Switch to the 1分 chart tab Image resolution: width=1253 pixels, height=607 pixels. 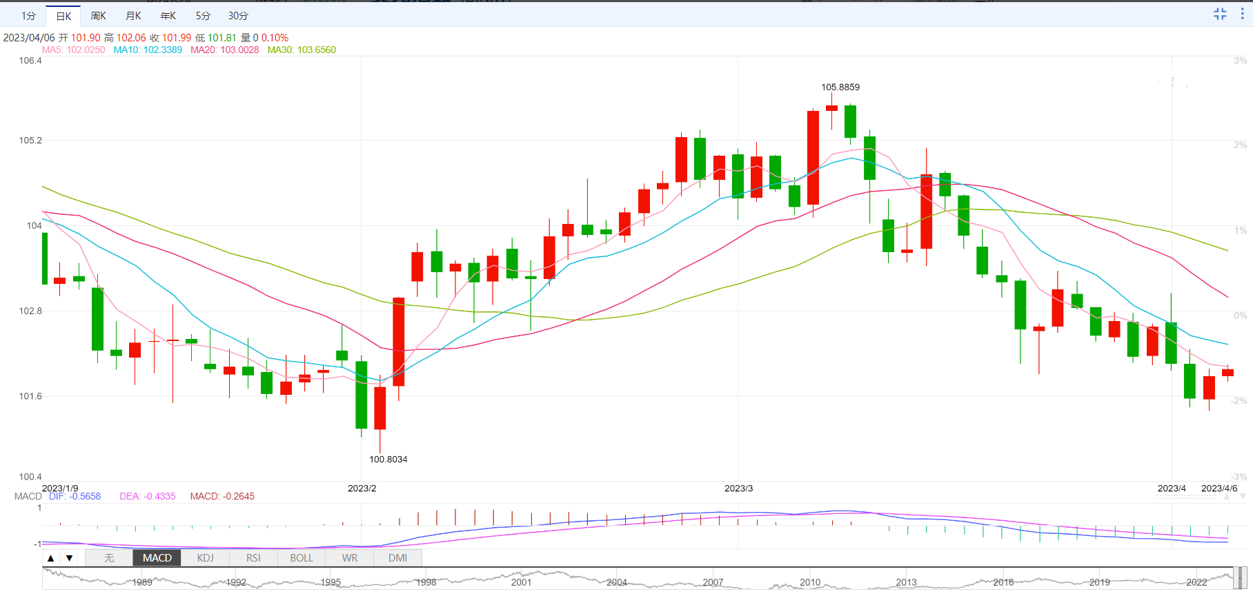coord(28,16)
